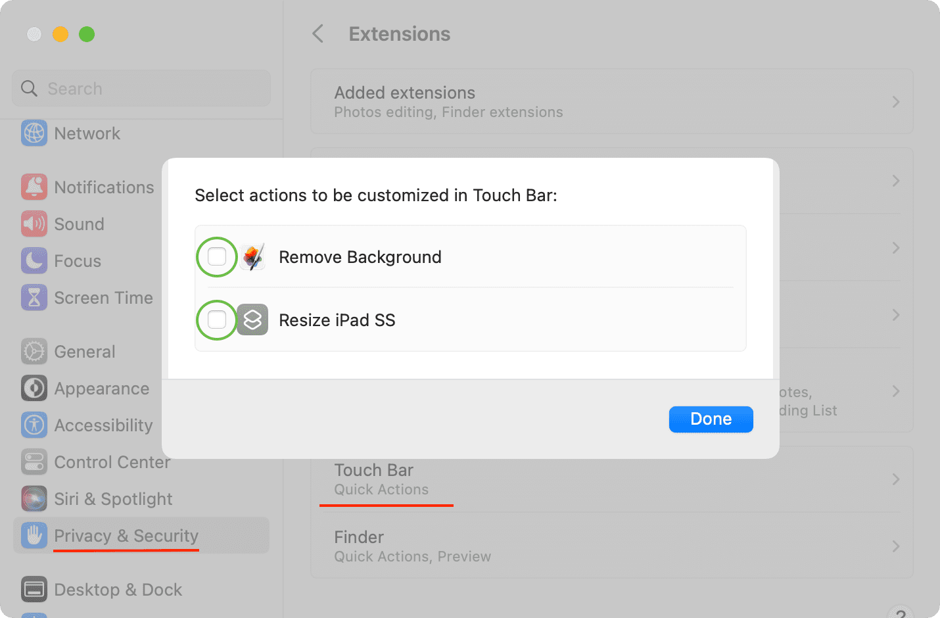Click the Desktop & Dock icon
The height and width of the screenshot is (618, 940).
(34, 590)
